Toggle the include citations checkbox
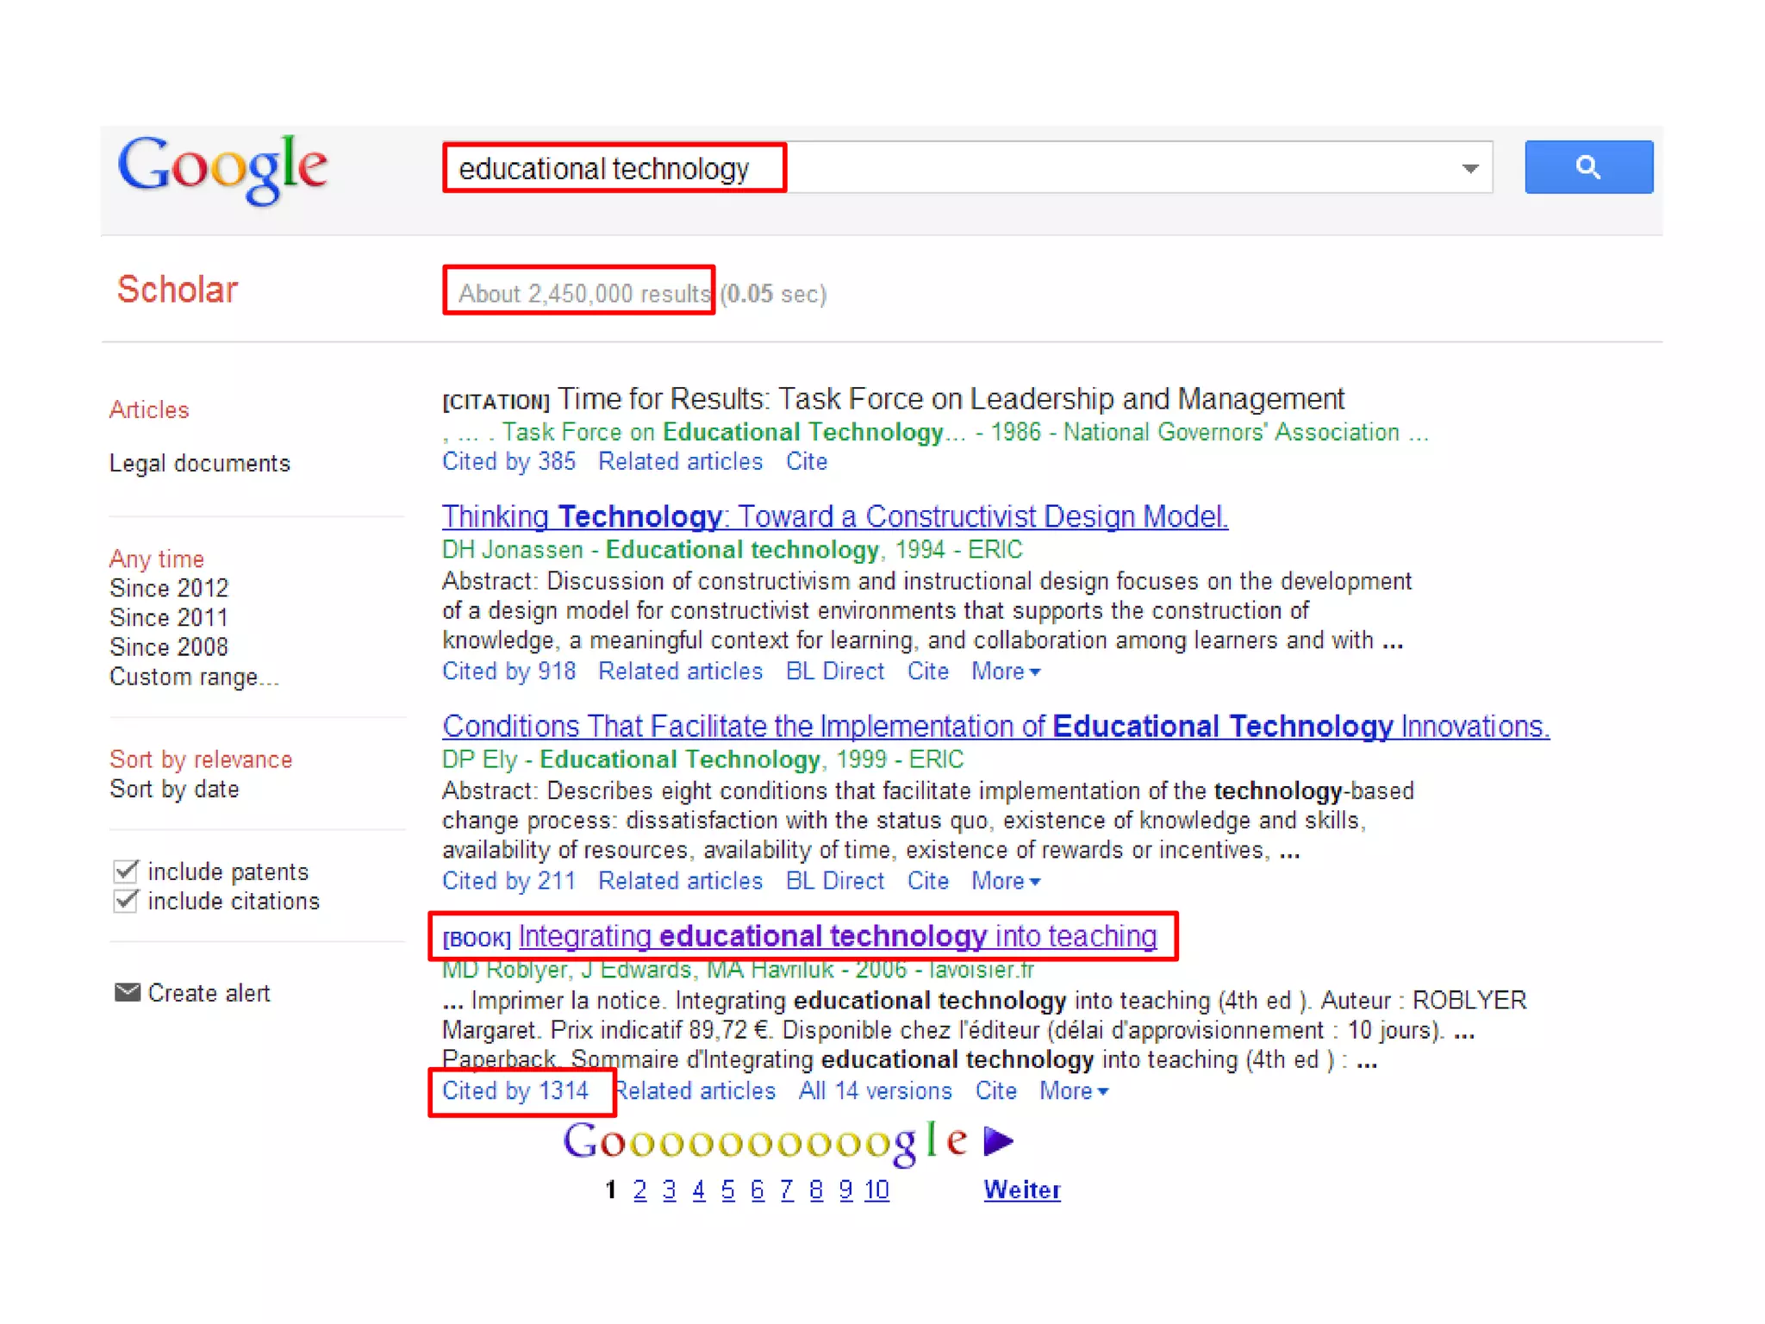 point(126,901)
